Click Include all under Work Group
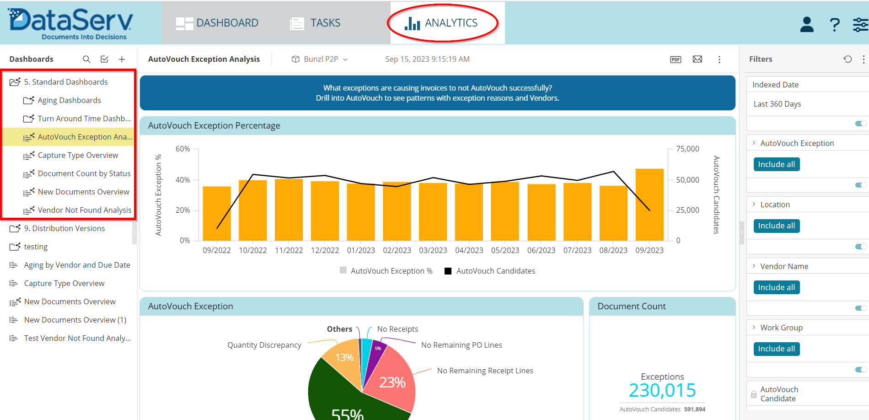Image resolution: width=869 pixels, height=420 pixels. (x=777, y=349)
